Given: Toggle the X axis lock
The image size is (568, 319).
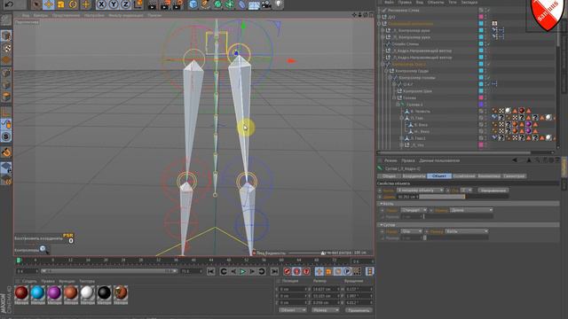Looking at the screenshot, I should [x=101, y=4].
